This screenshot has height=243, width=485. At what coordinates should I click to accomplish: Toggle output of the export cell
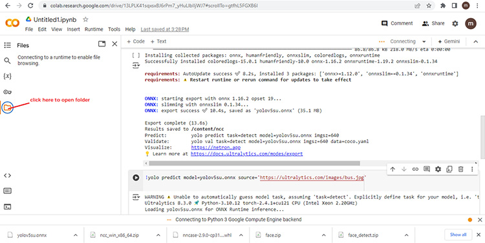[136, 65]
